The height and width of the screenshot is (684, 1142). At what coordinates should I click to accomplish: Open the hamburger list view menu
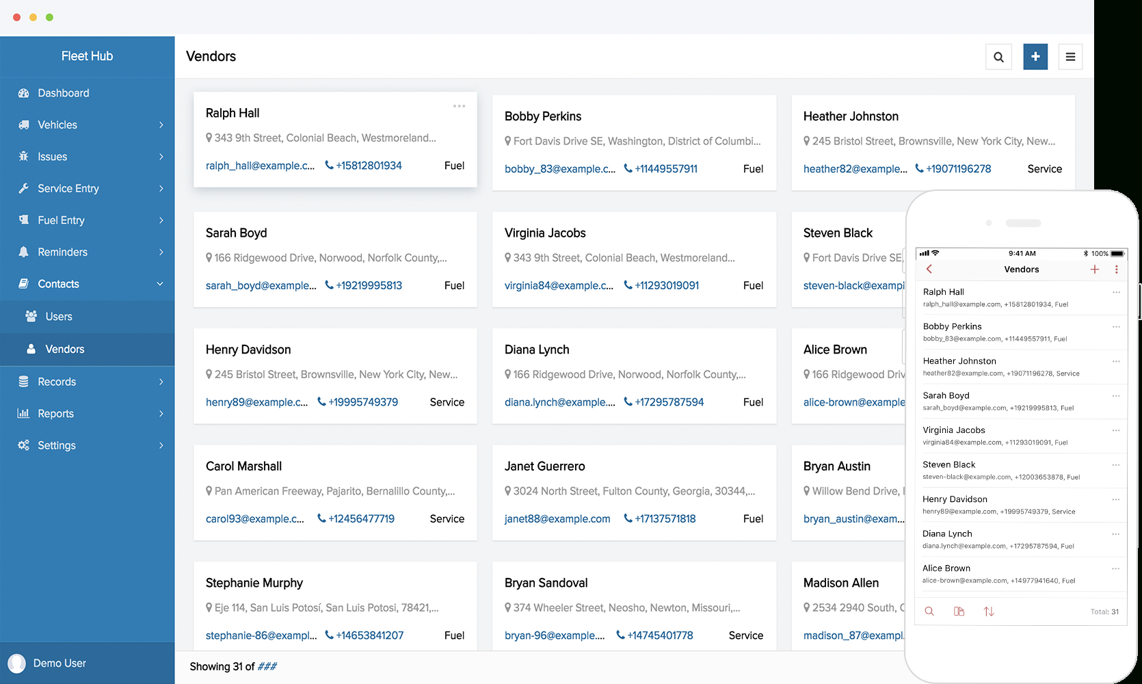[1070, 57]
